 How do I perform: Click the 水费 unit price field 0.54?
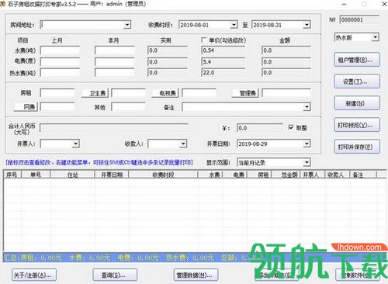[223, 50]
